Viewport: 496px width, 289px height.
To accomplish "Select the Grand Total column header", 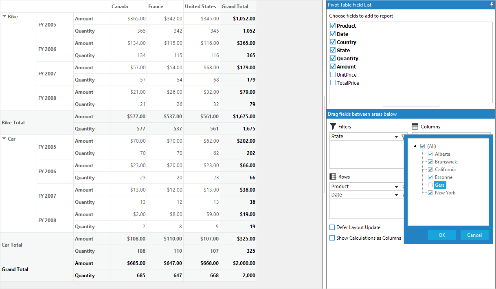I will click(x=238, y=6).
